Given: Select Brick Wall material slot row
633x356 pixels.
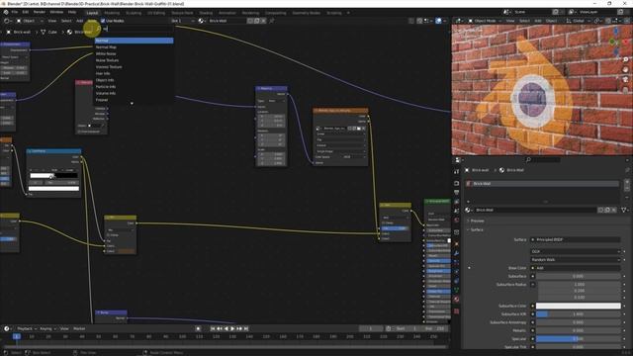Looking at the screenshot, I should coord(542,184).
